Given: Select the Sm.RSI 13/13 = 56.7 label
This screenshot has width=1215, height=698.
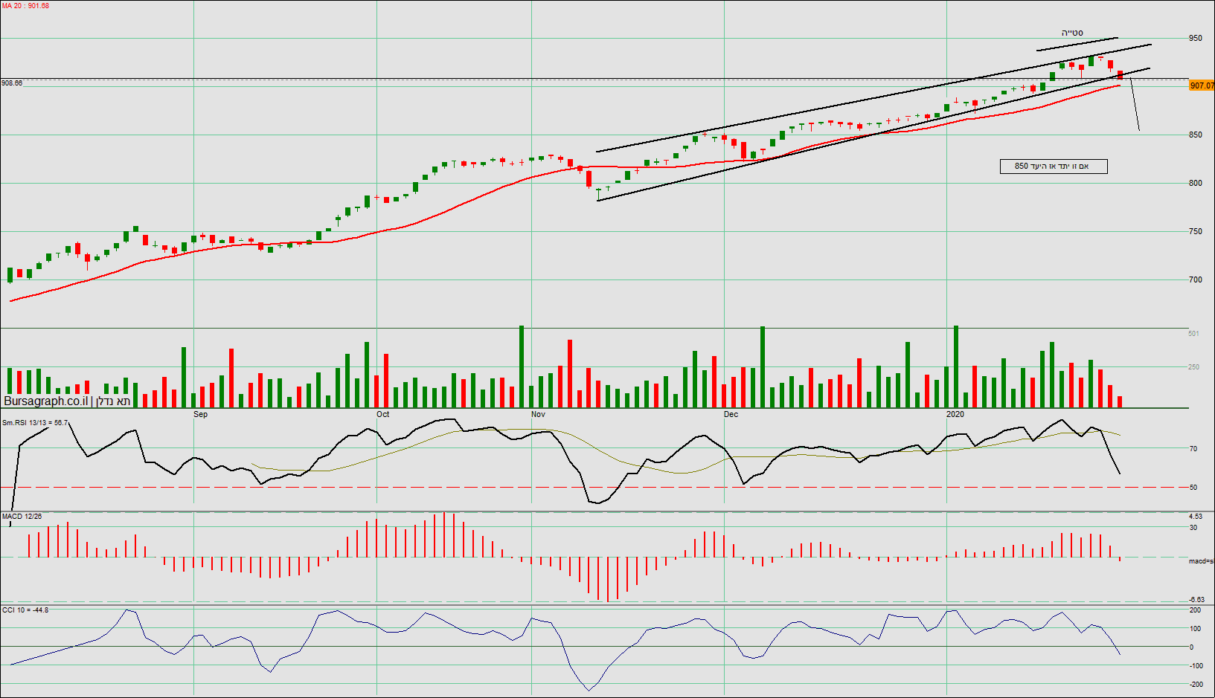Looking at the screenshot, I should coord(35,422).
